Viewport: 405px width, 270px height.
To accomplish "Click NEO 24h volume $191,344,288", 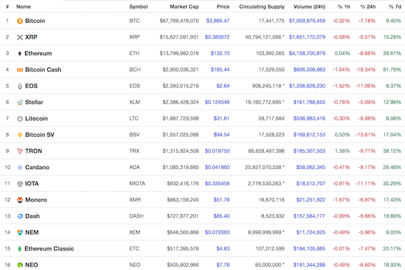I will pos(309,265).
